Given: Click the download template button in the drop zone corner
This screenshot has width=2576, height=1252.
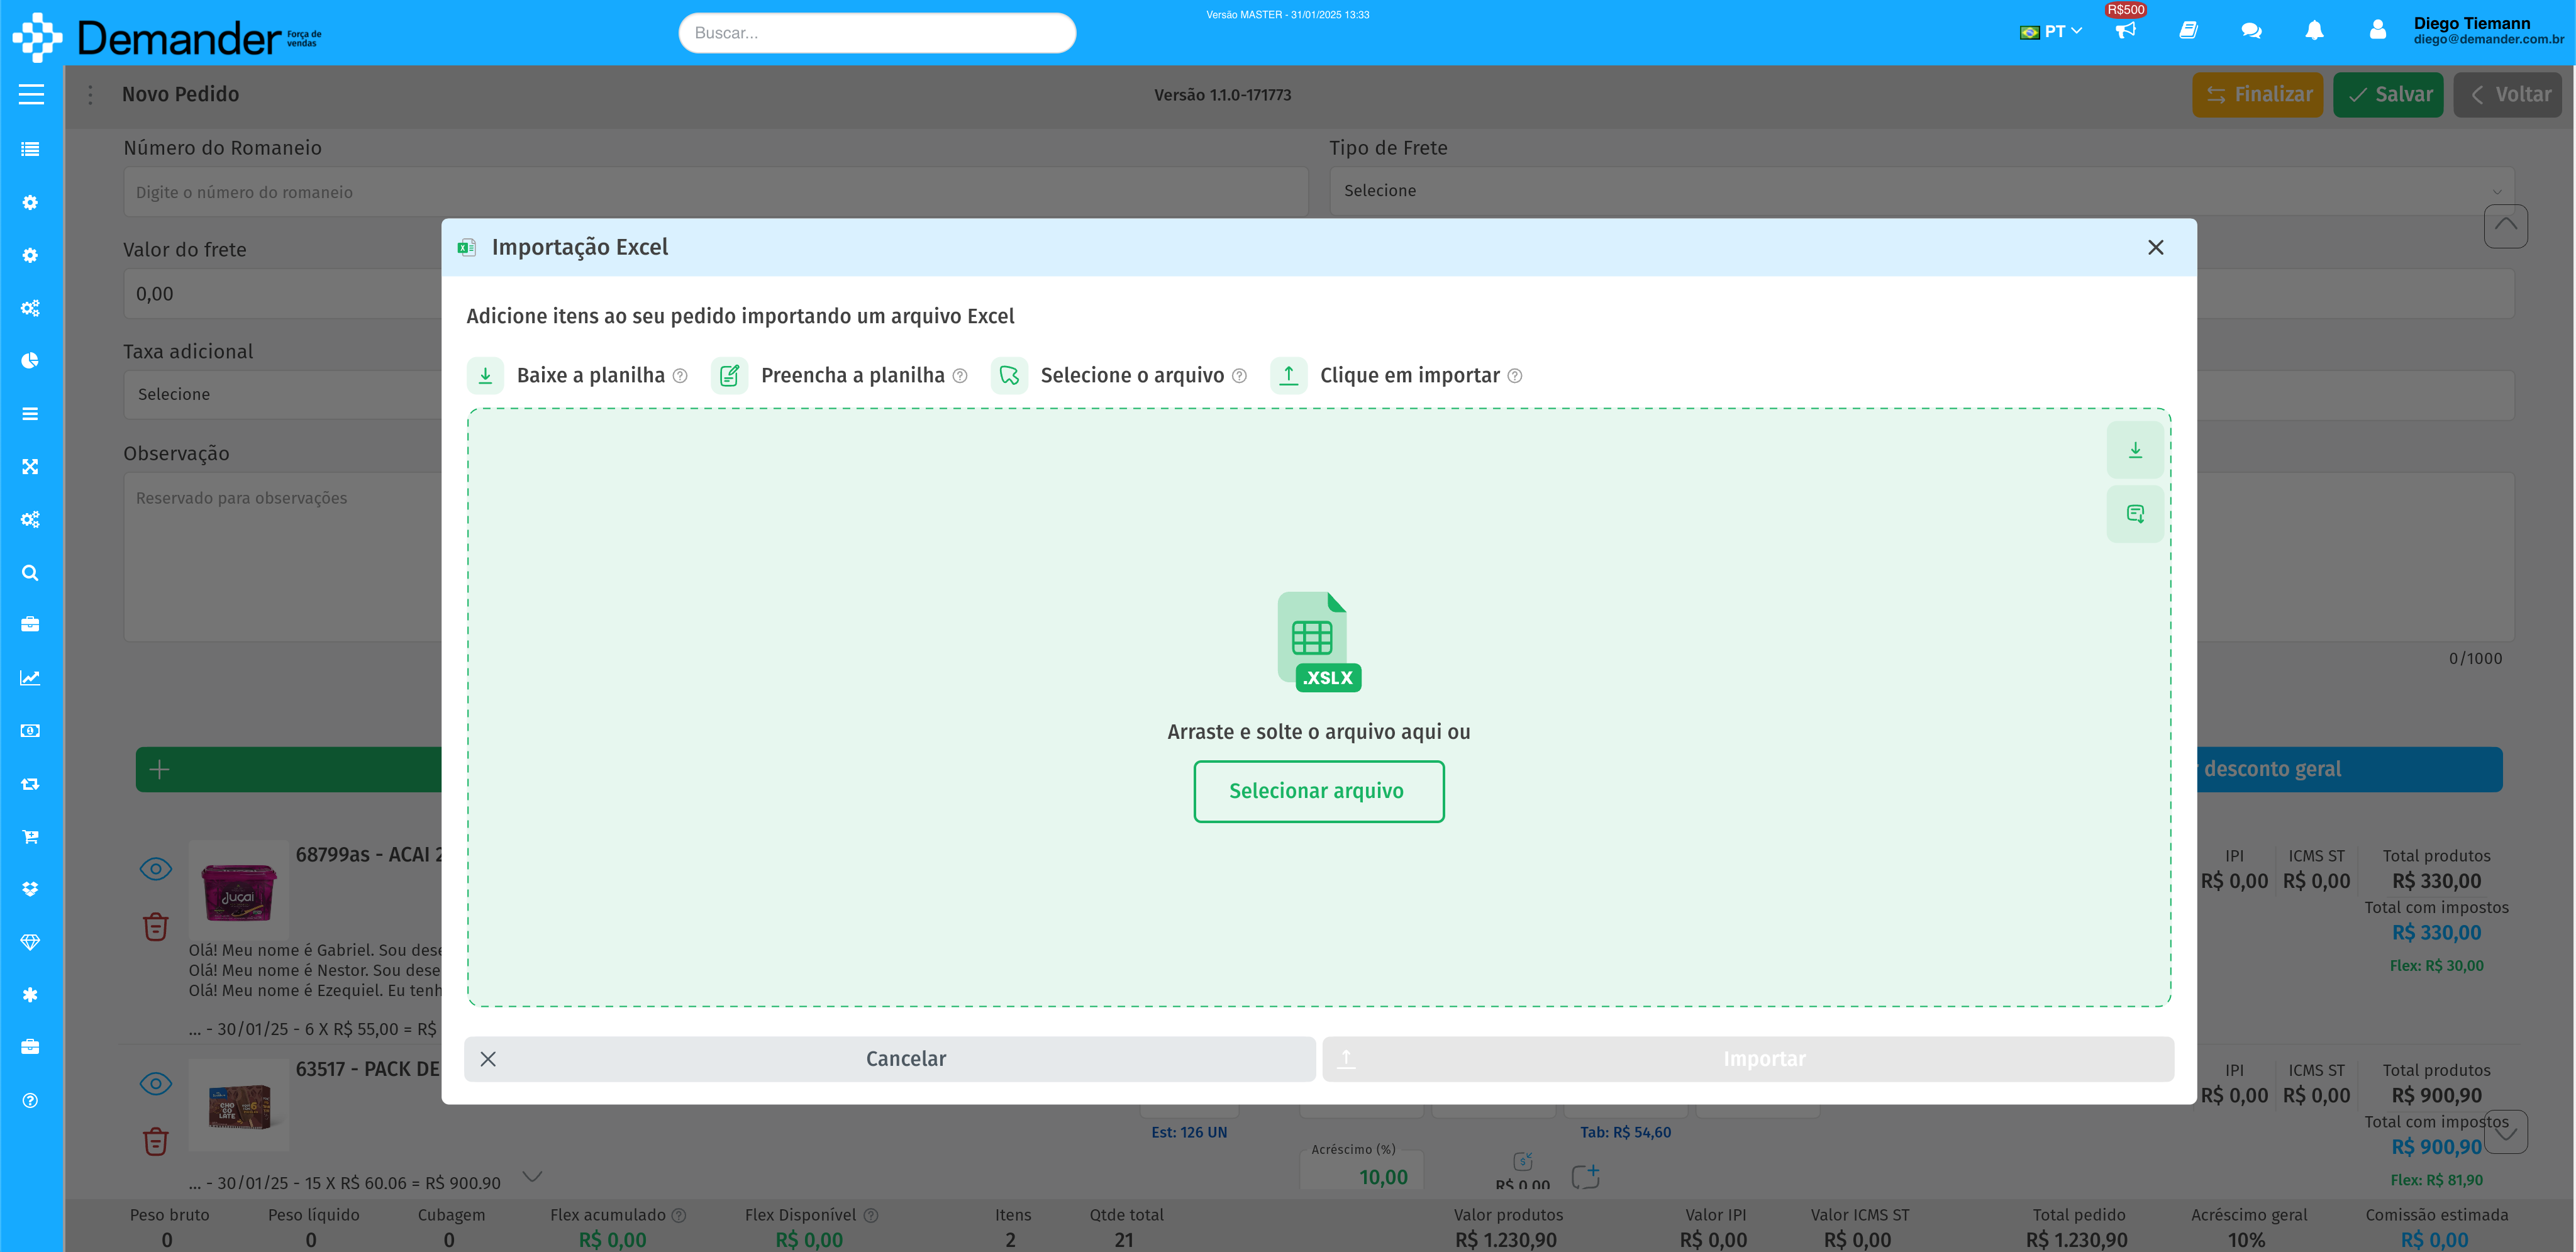Looking at the screenshot, I should pos(2135,450).
